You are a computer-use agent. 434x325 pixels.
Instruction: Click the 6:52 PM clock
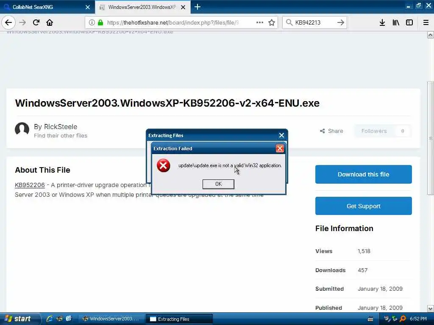click(418, 319)
